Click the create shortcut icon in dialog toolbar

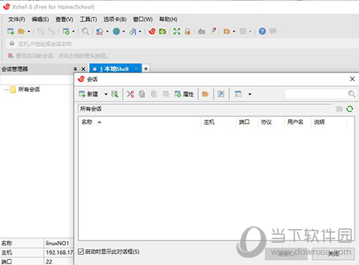220,94
